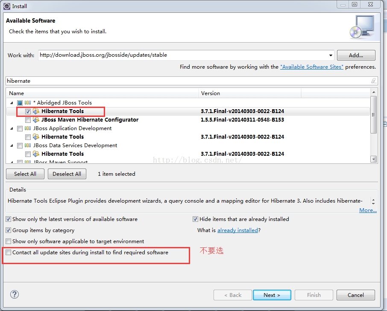Click the Hibernate Tools icon under JBoss Application Development
387x311 pixels.
[x=36, y=137]
